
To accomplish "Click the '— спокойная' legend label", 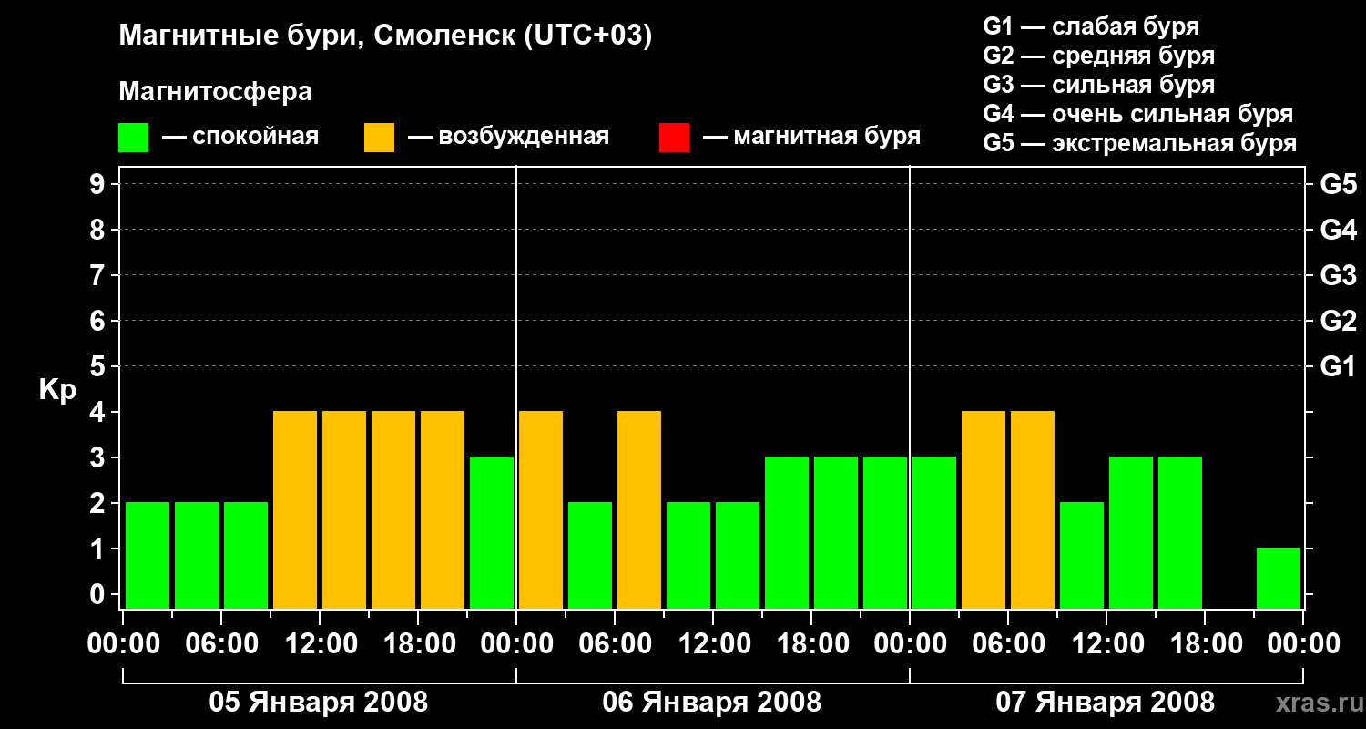I will (240, 138).
